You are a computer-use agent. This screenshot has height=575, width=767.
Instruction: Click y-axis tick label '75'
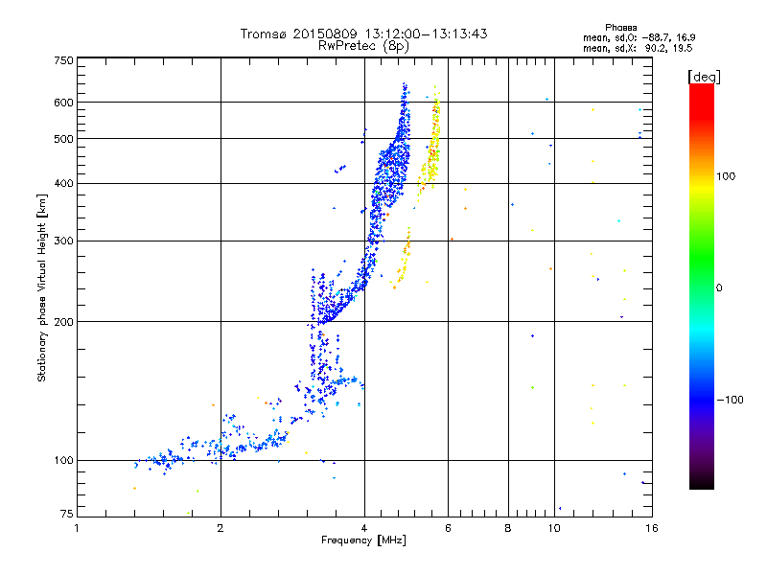tap(67, 514)
